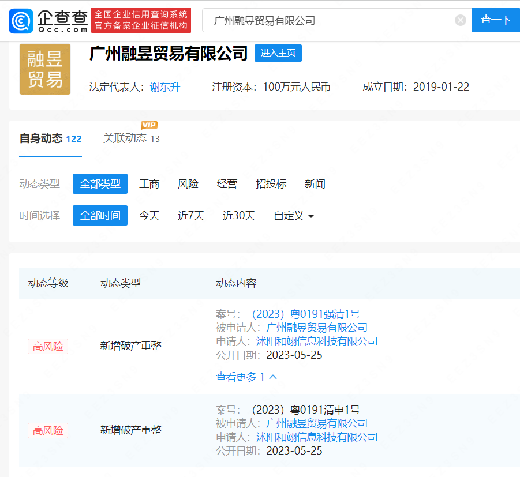This screenshot has height=477, width=520.
Task: Click the 广州融昱贸易有限公司 page title
Action: 169,54
